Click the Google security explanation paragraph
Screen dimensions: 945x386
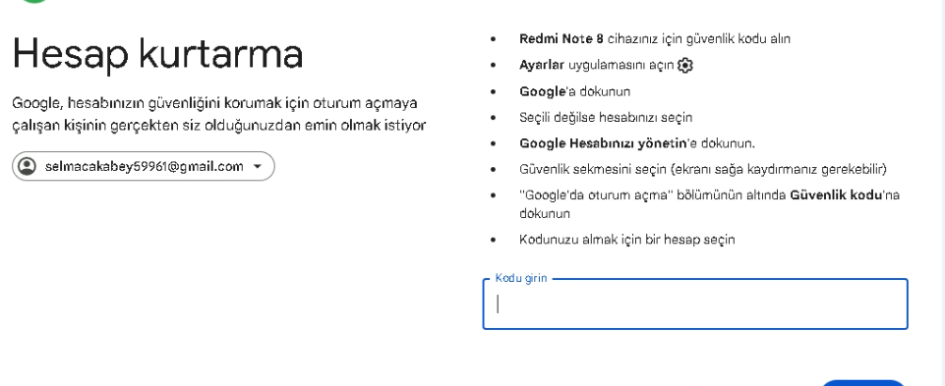pyautogui.click(x=218, y=114)
